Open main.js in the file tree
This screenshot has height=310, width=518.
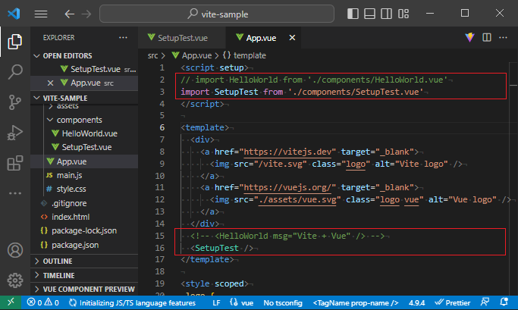69,175
